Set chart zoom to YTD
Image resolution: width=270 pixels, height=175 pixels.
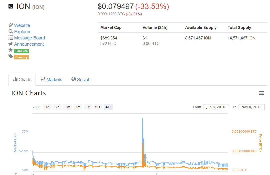(x=98, y=107)
